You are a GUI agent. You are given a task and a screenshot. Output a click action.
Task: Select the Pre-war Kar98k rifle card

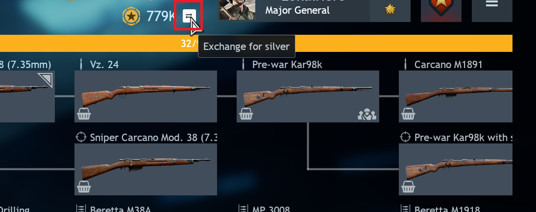308,96
